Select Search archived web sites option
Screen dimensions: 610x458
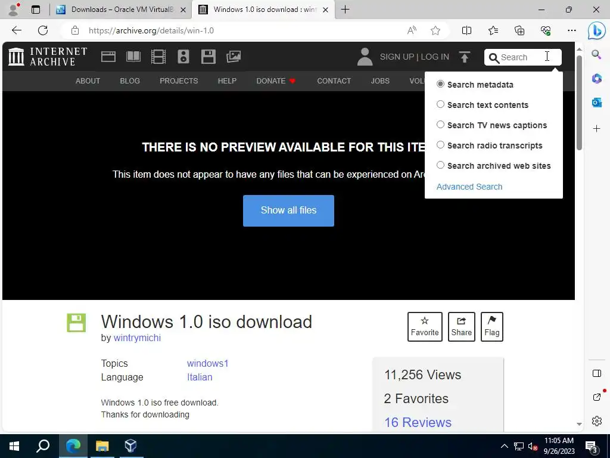tap(440, 165)
